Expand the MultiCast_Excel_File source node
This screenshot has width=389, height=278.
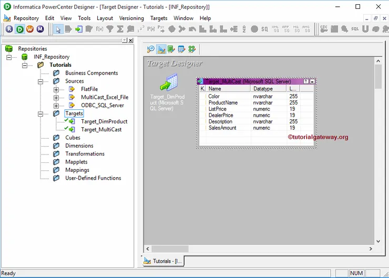56,98
